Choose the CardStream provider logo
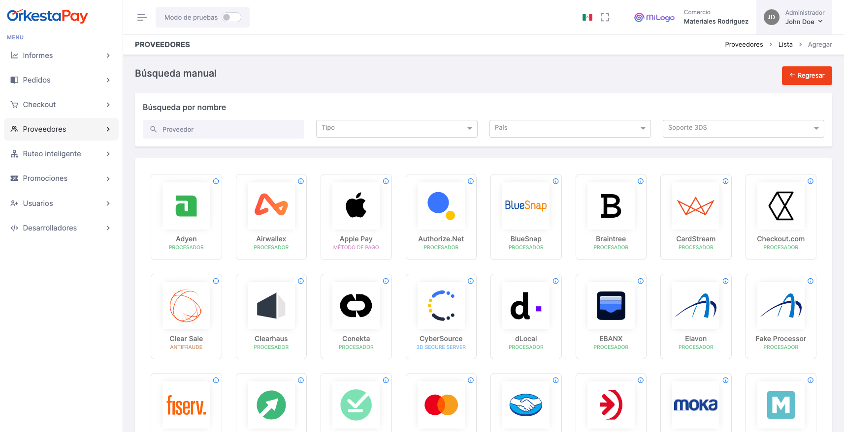 click(x=696, y=206)
